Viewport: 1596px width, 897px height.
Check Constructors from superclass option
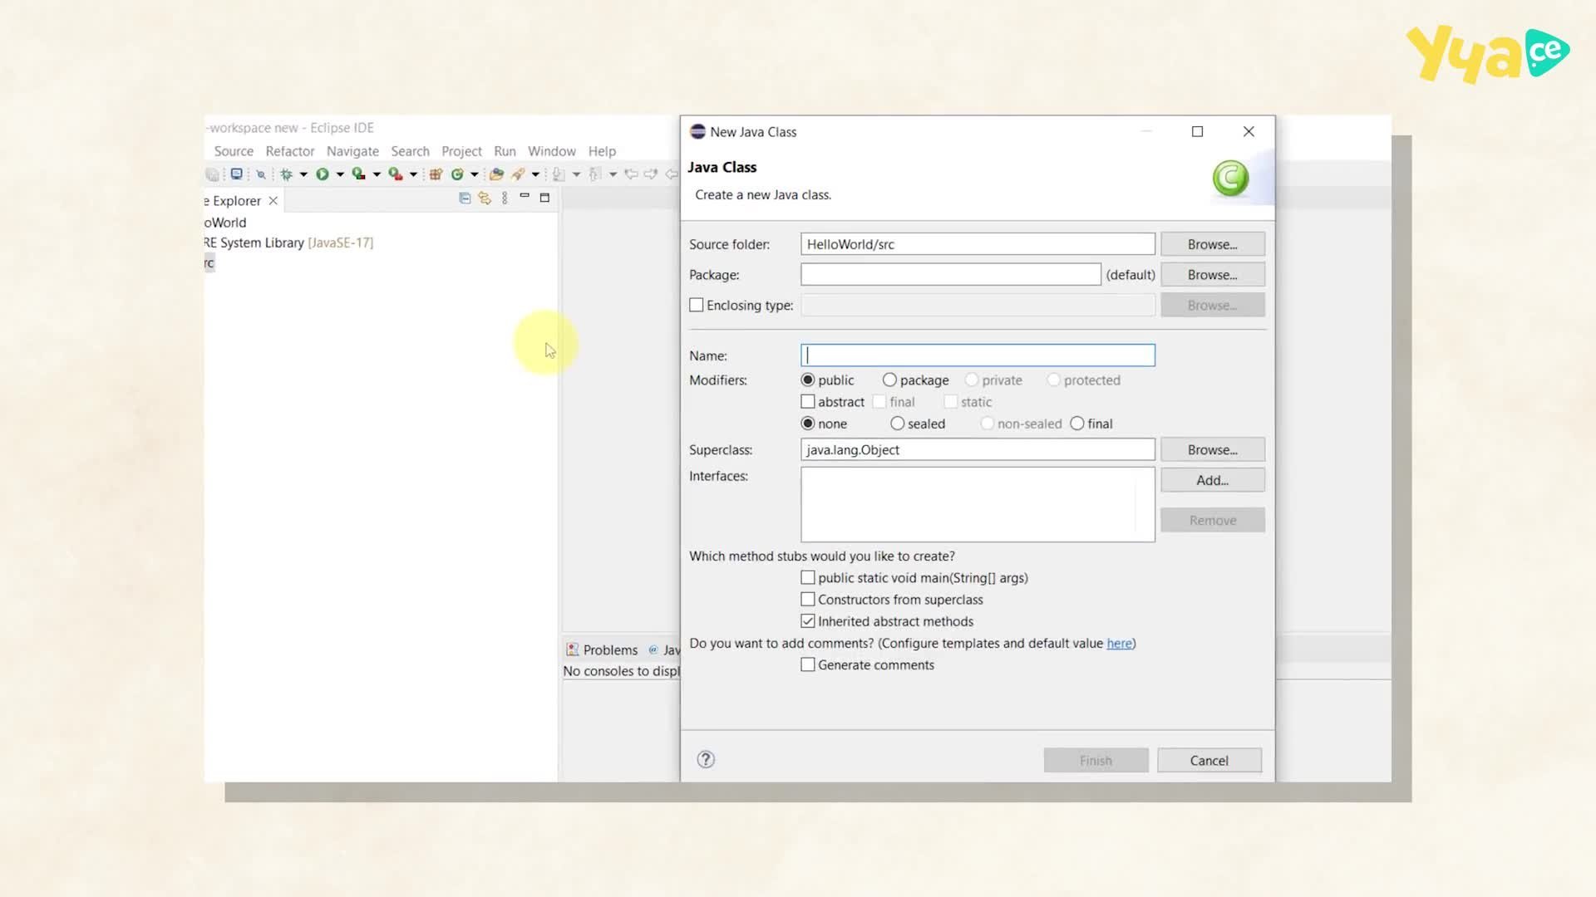[x=808, y=599]
